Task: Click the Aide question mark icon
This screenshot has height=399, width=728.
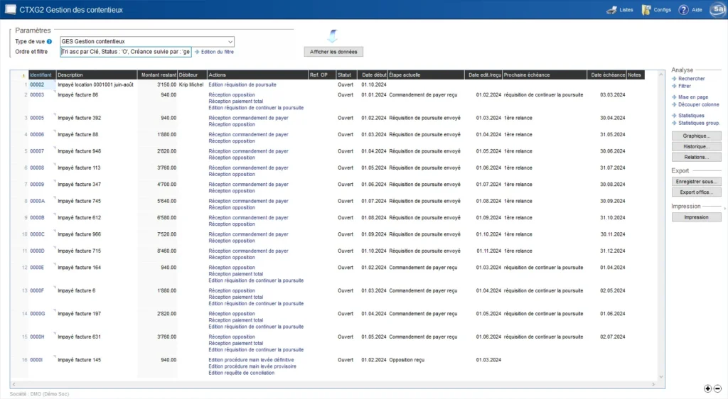Action: click(x=683, y=10)
